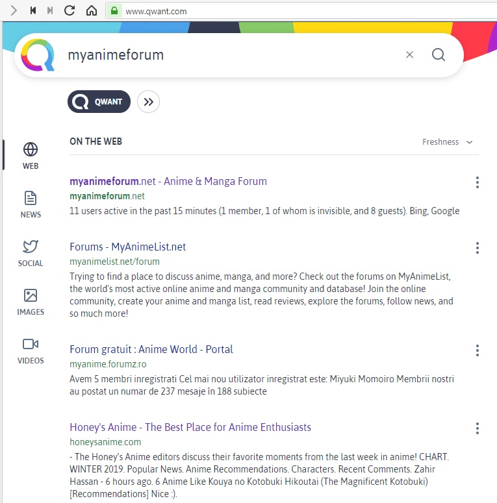Click the www.qwant.com address bar

302,11
